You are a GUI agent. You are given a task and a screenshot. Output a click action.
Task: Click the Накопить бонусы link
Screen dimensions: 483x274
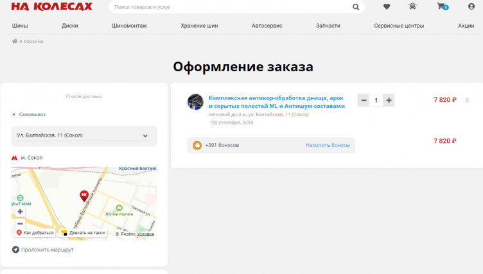click(x=328, y=145)
